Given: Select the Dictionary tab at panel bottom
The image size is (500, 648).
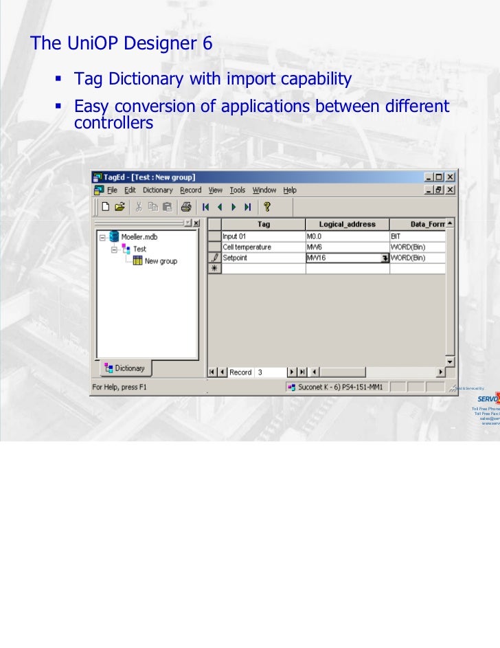Looking at the screenshot, I should click(126, 368).
